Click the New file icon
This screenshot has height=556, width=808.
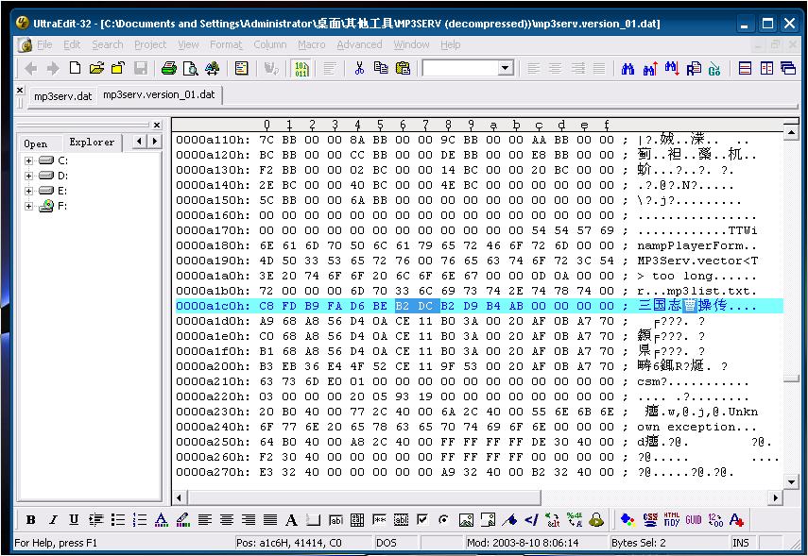click(x=76, y=68)
